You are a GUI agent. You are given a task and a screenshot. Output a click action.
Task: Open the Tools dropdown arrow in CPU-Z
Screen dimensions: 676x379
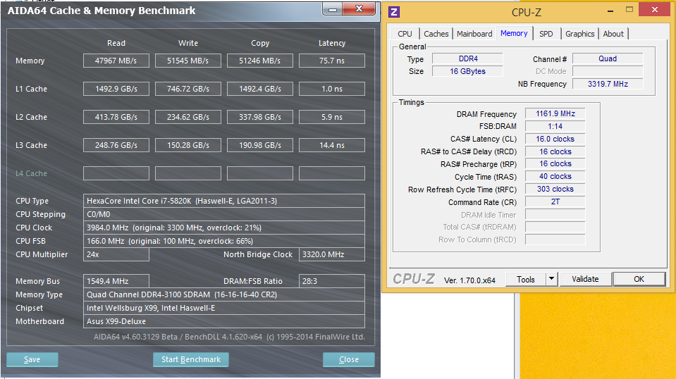551,279
